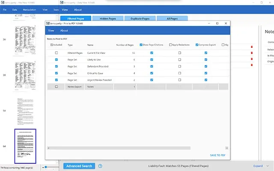This screenshot has height=171, width=274.
Task: Switch to the All Pages tab
Action: point(172,18)
